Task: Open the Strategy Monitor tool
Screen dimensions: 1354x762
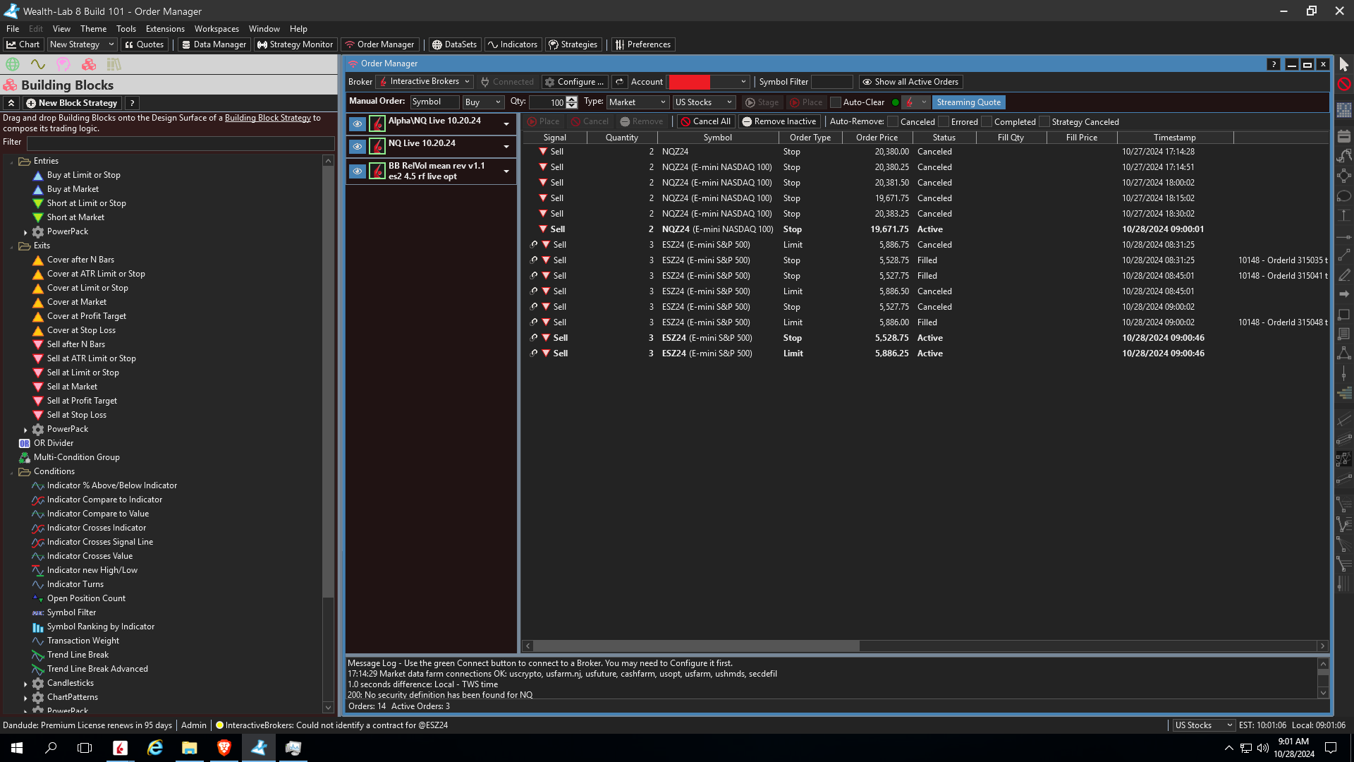Action: 295,44
